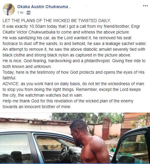Image resolution: width=150 pixels, height=164 pixels.
Task: Click the red gate in the photo
Action: click(x=106, y=129)
